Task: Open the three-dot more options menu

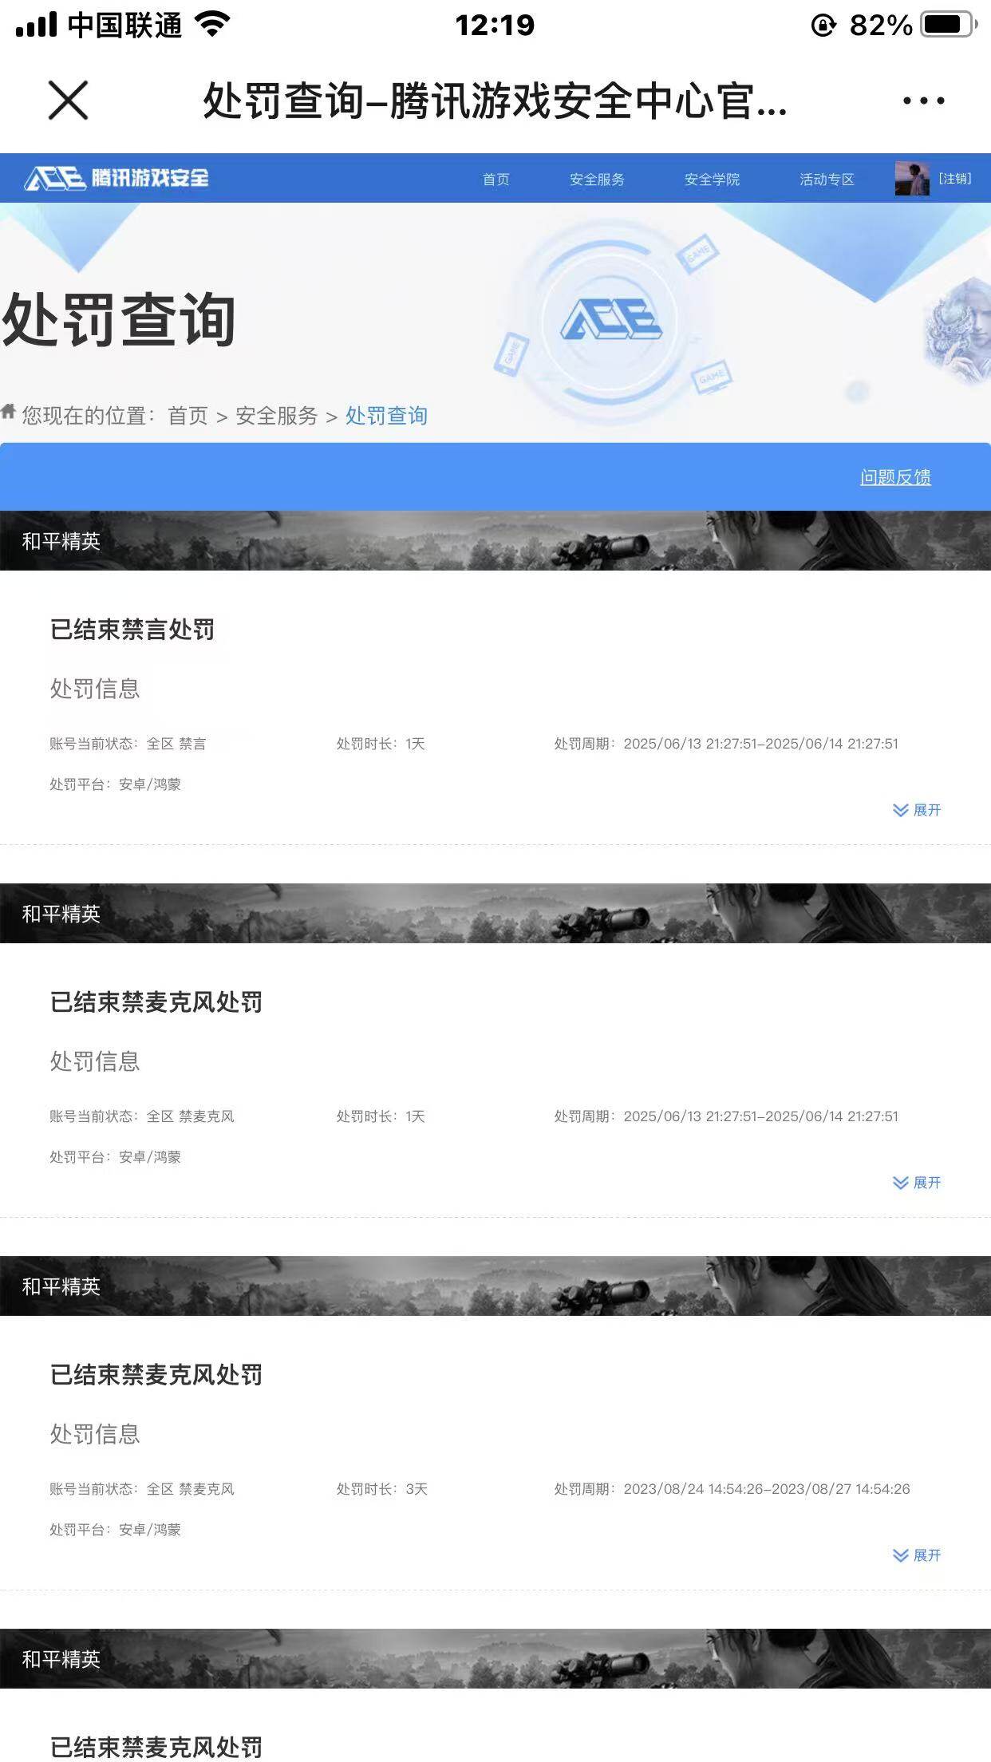Action: point(923,101)
